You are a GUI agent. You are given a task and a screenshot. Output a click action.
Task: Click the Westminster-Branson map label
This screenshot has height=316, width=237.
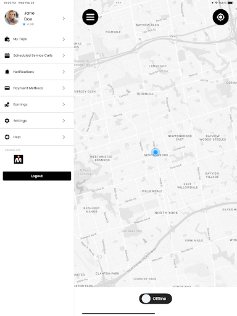click(101, 159)
